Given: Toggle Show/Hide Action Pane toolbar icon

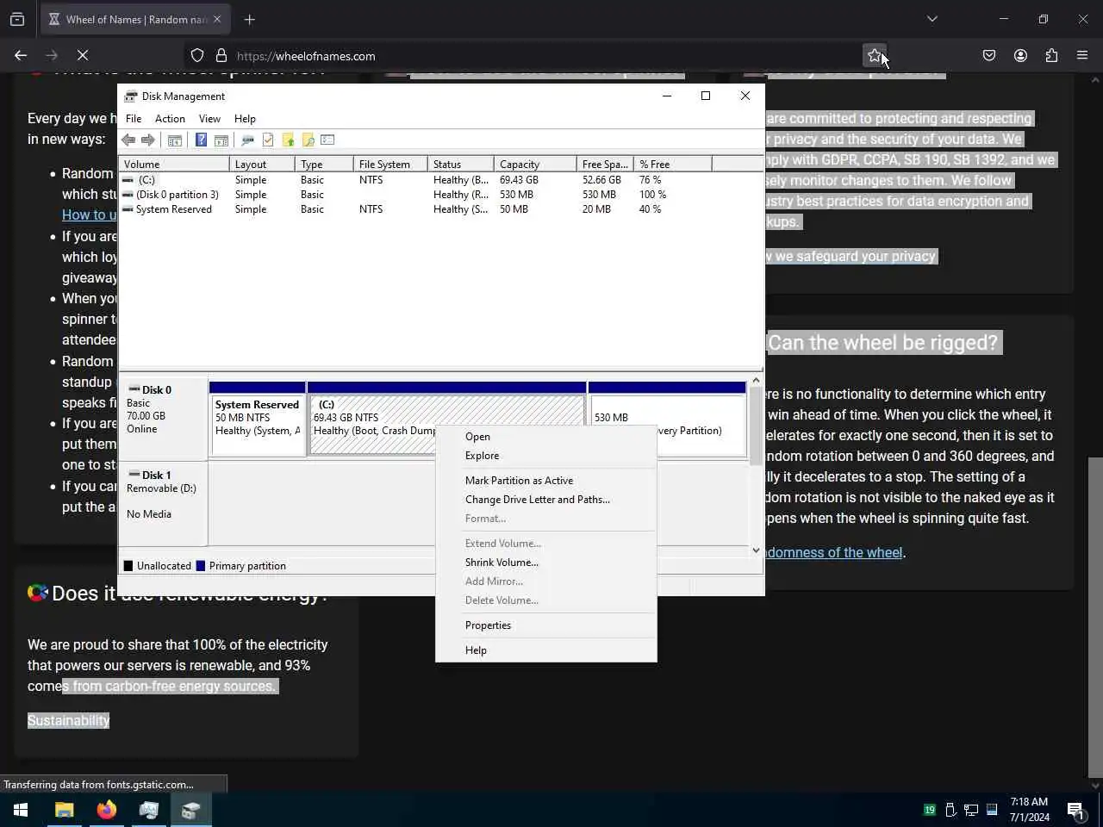Looking at the screenshot, I should click(x=221, y=140).
